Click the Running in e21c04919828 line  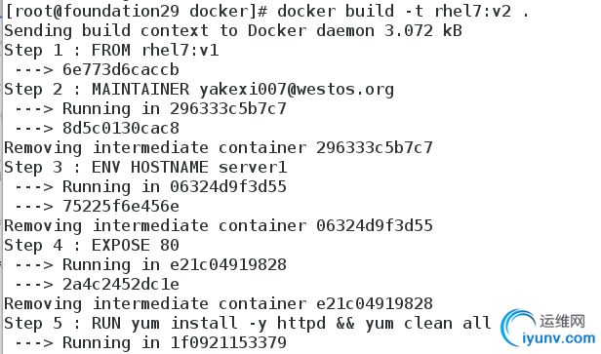[150, 265]
